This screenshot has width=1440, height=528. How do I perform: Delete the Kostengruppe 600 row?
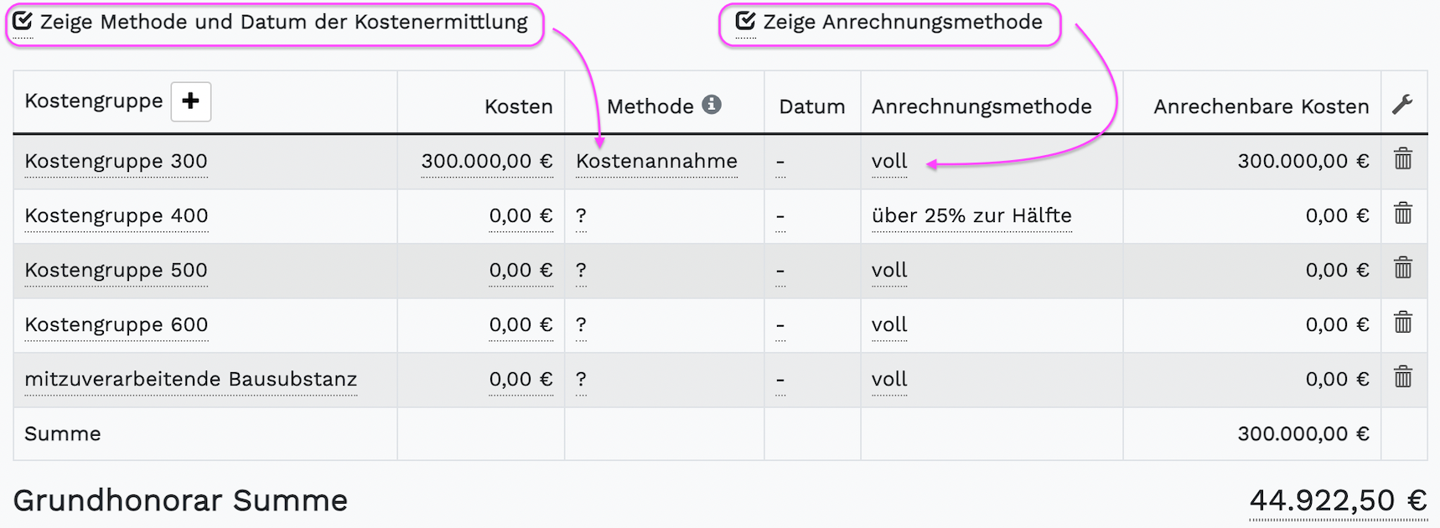1403,322
